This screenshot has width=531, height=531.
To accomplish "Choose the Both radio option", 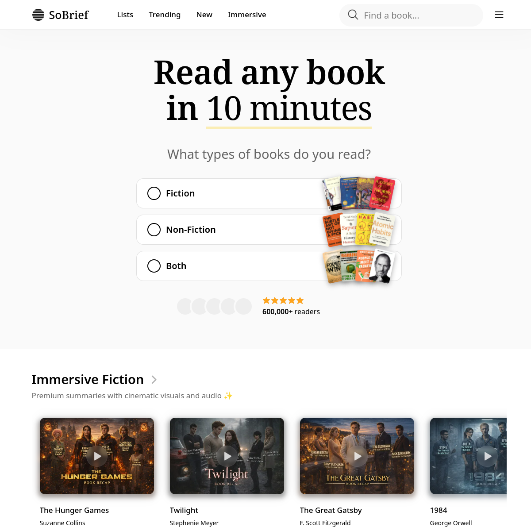I will pyautogui.click(x=154, y=266).
